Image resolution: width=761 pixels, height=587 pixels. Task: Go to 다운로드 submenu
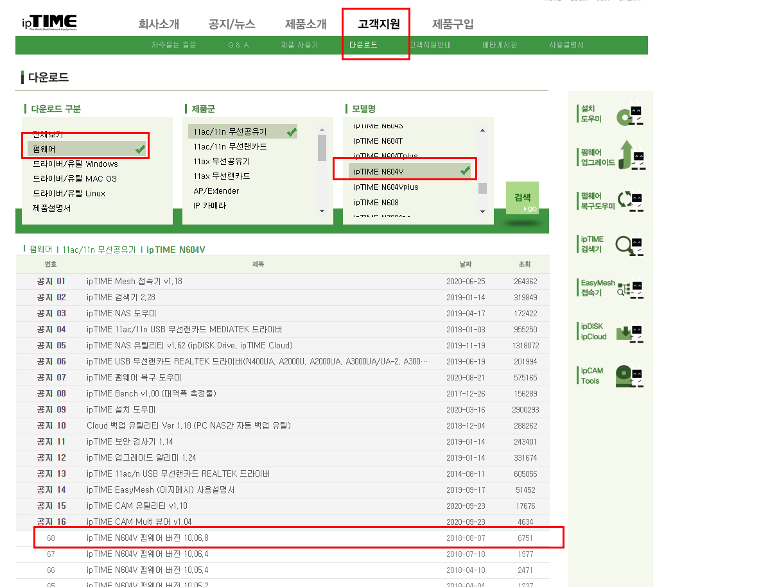coord(363,45)
